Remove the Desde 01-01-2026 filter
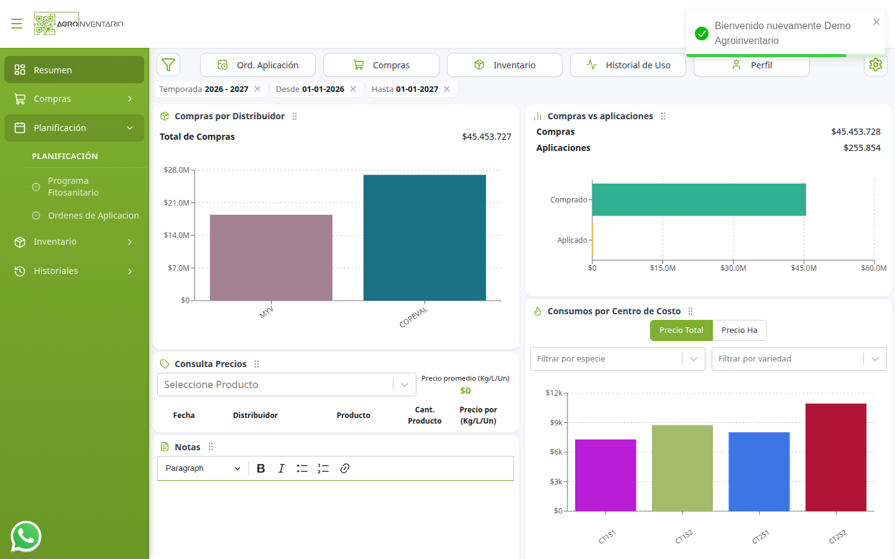 pyautogui.click(x=353, y=89)
